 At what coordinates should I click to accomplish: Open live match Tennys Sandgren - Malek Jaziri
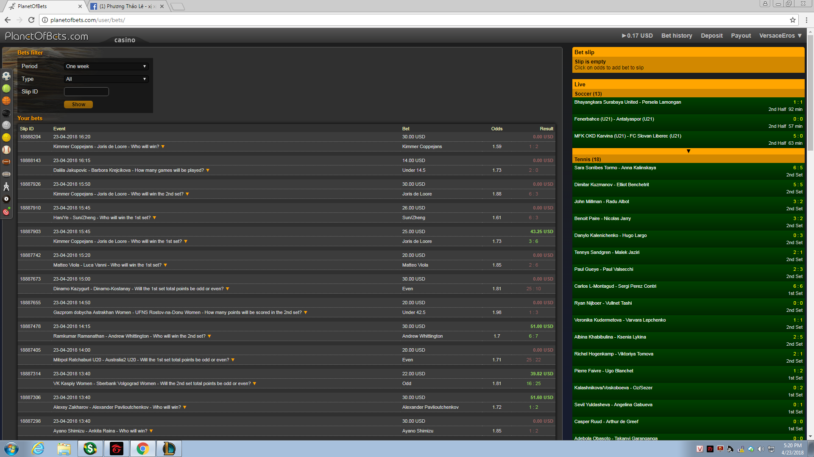pos(688,256)
